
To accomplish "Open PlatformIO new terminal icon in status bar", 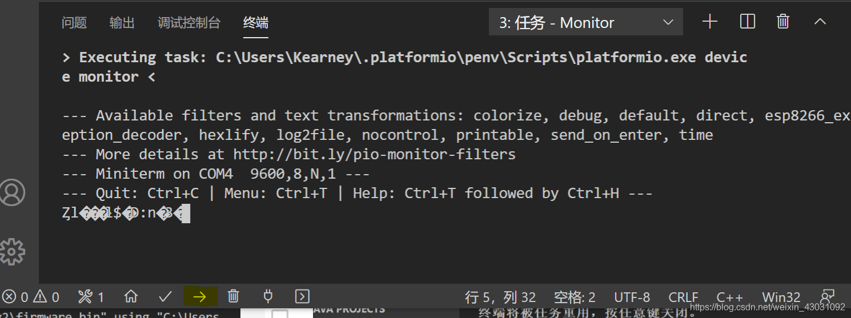I will tap(302, 296).
